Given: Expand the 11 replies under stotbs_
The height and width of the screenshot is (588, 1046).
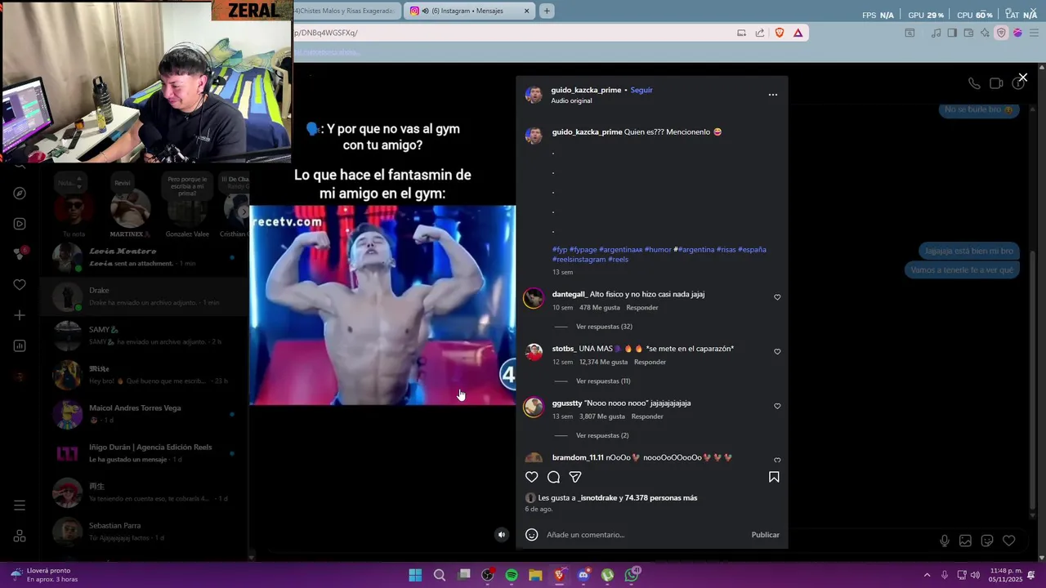Looking at the screenshot, I should 603,381.
